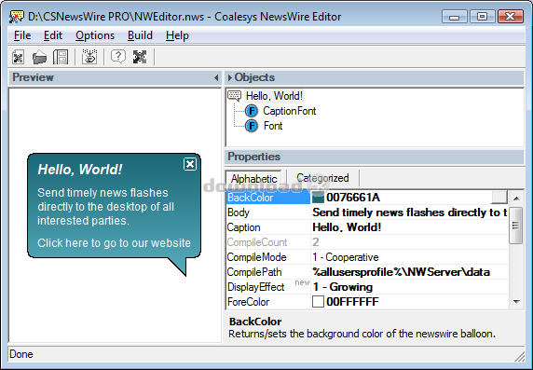Viewport: 533px width, 370px height.
Task: Click the Build newswire toolbar icon
Action: [89, 57]
